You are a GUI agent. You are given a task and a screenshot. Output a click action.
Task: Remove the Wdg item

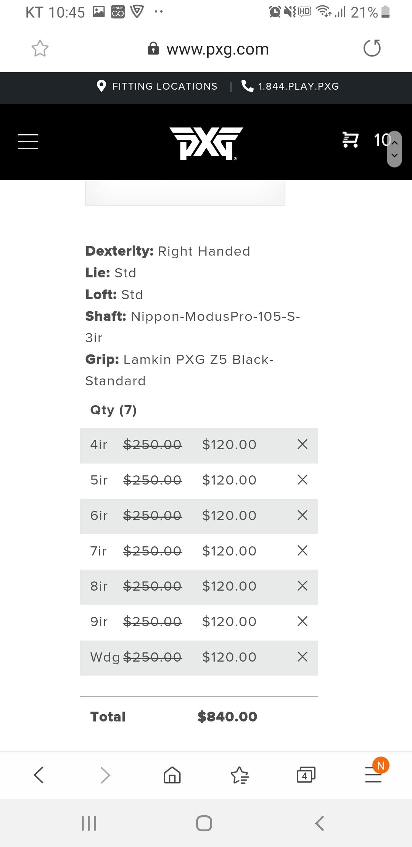click(302, 657)
